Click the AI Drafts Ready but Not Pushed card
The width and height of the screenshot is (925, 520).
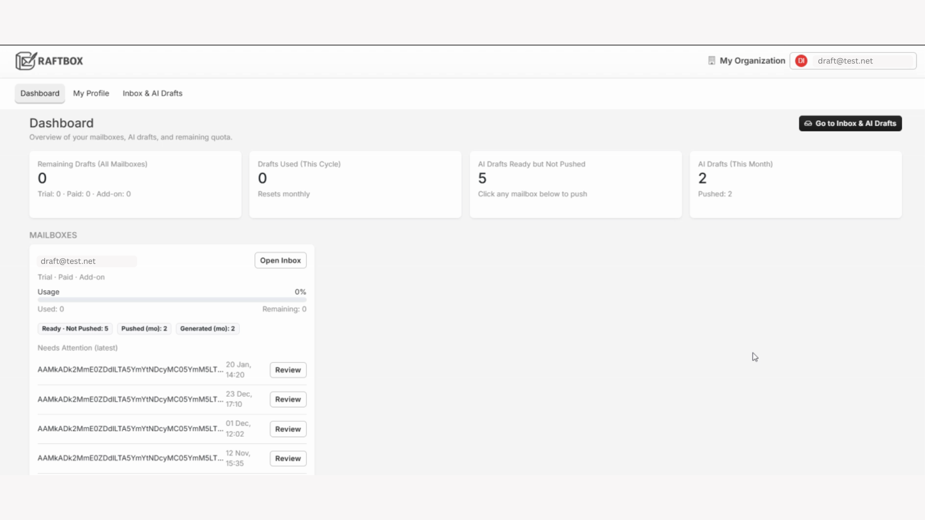575,184
